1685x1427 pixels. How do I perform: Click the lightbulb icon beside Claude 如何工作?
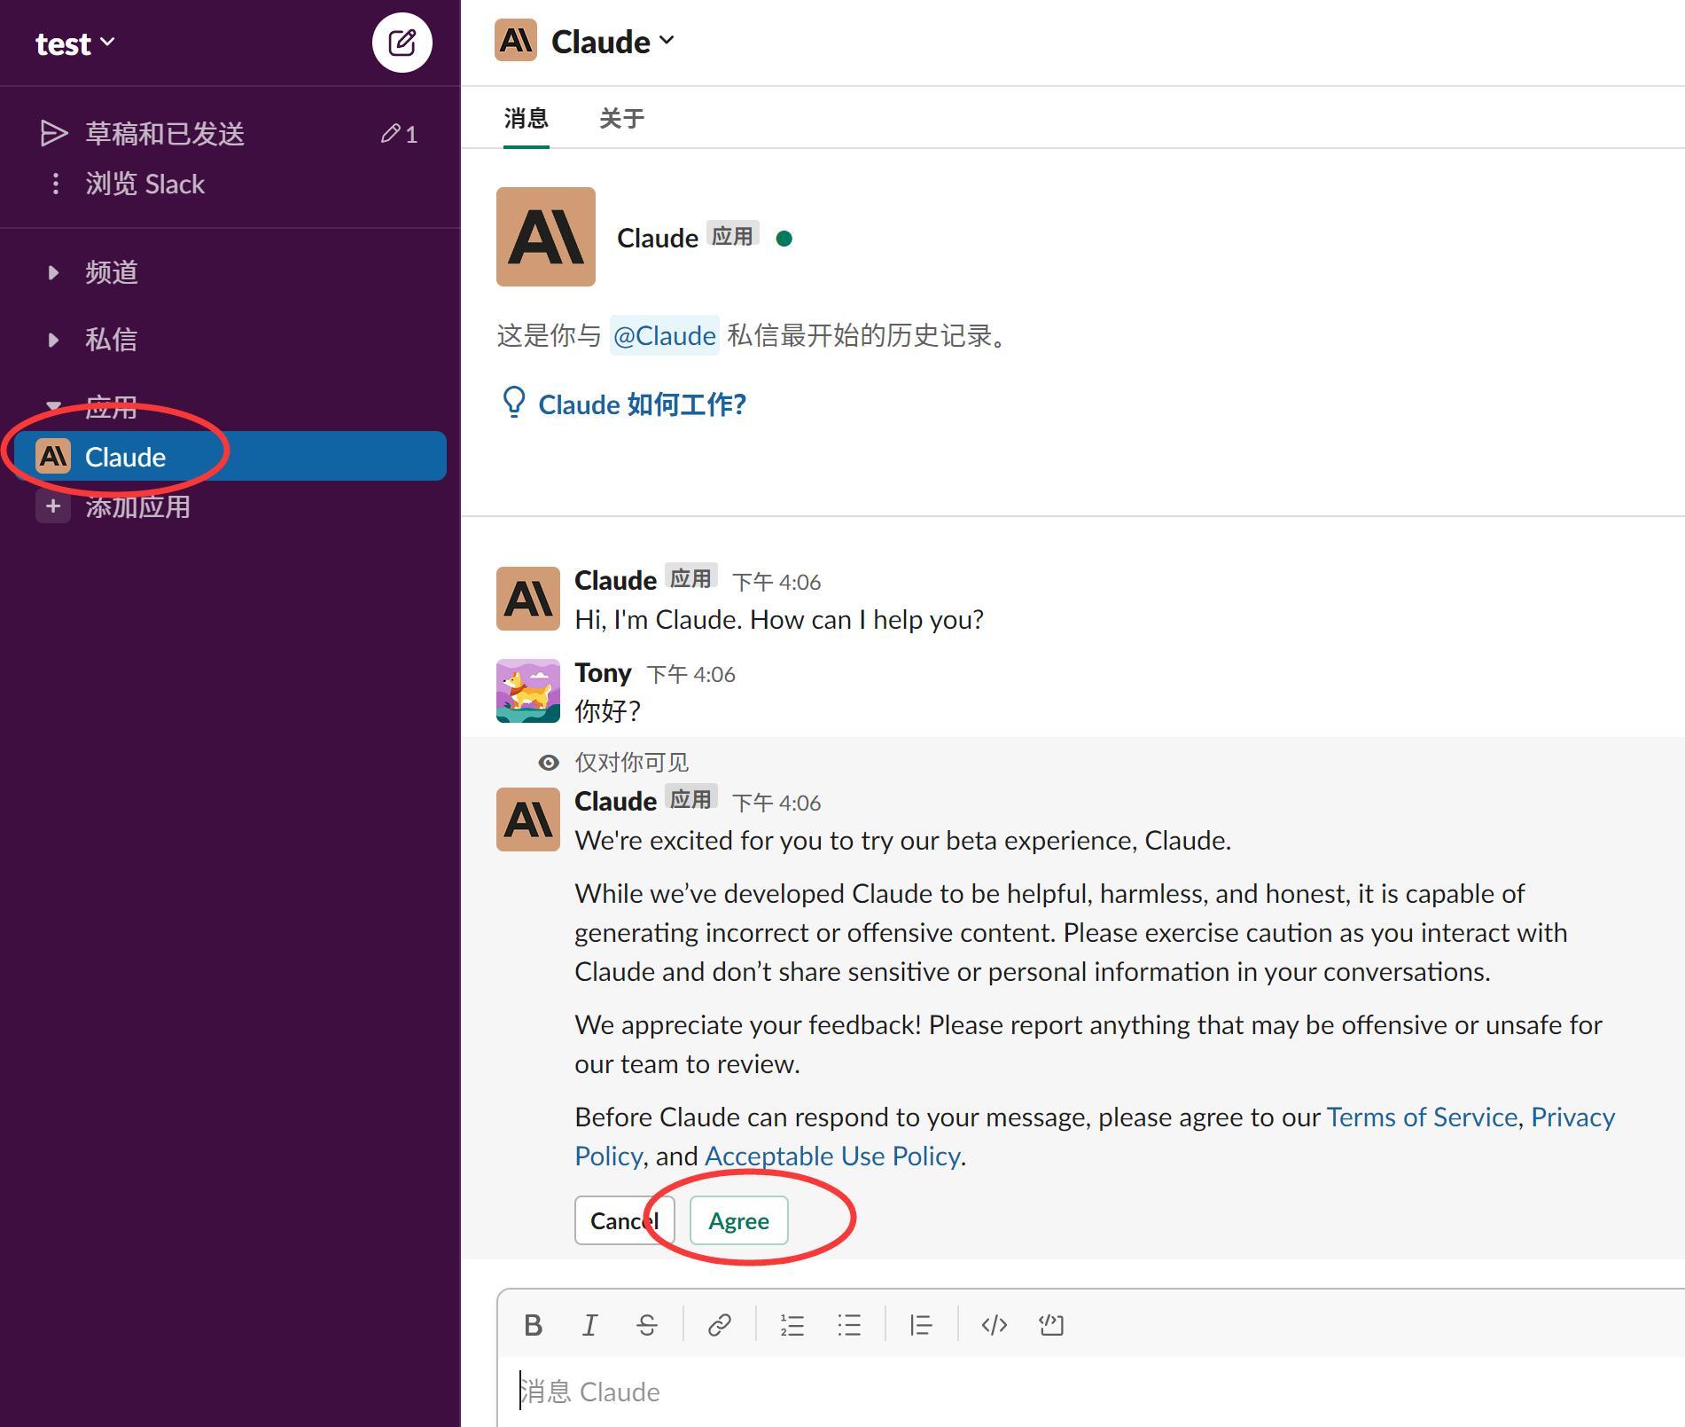[514, 403]
